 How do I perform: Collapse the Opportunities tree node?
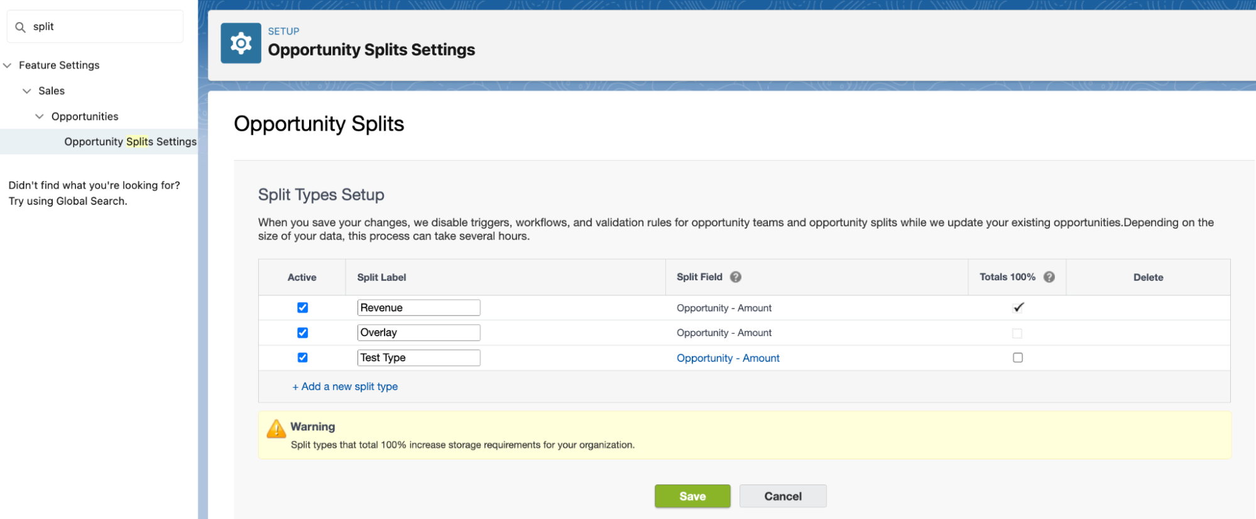pyautogui.click(x=40, y=116)
